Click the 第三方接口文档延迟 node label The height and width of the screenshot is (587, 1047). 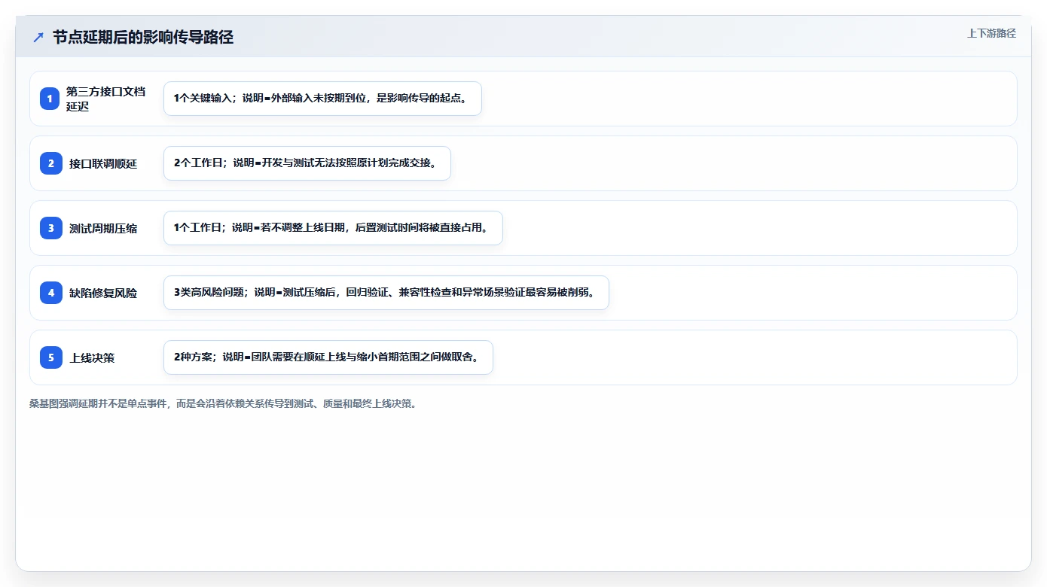[x=107, y=99]
